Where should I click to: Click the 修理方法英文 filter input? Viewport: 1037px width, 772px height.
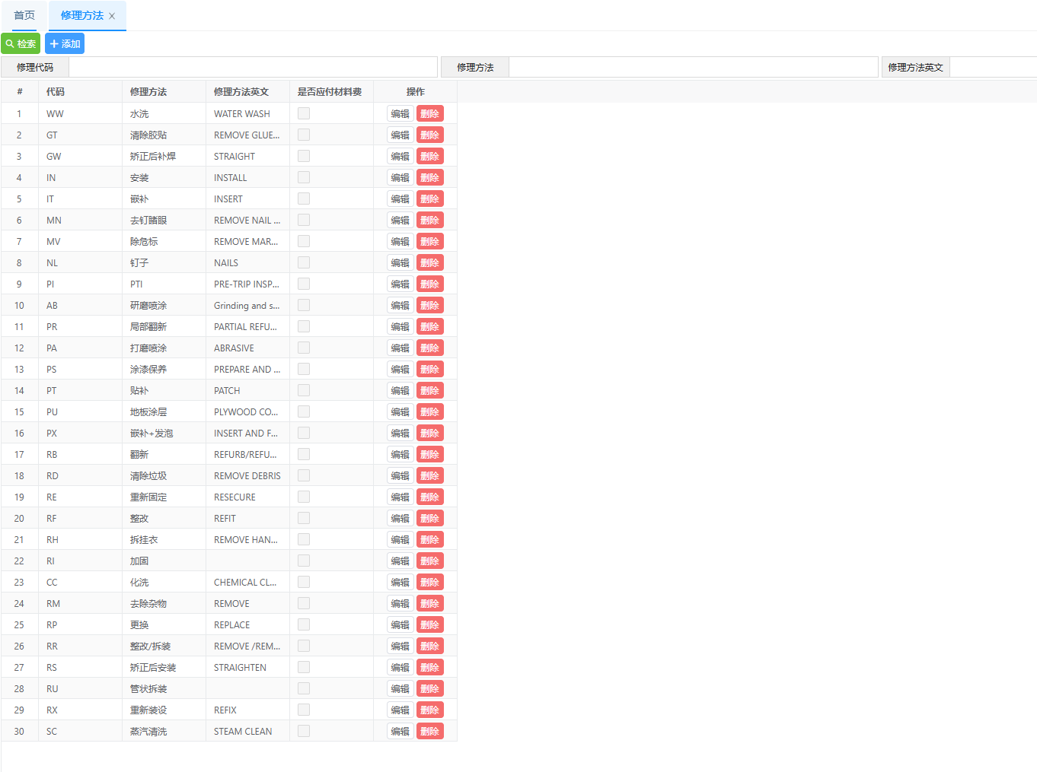pyautogui.click(x=993, y=68)
